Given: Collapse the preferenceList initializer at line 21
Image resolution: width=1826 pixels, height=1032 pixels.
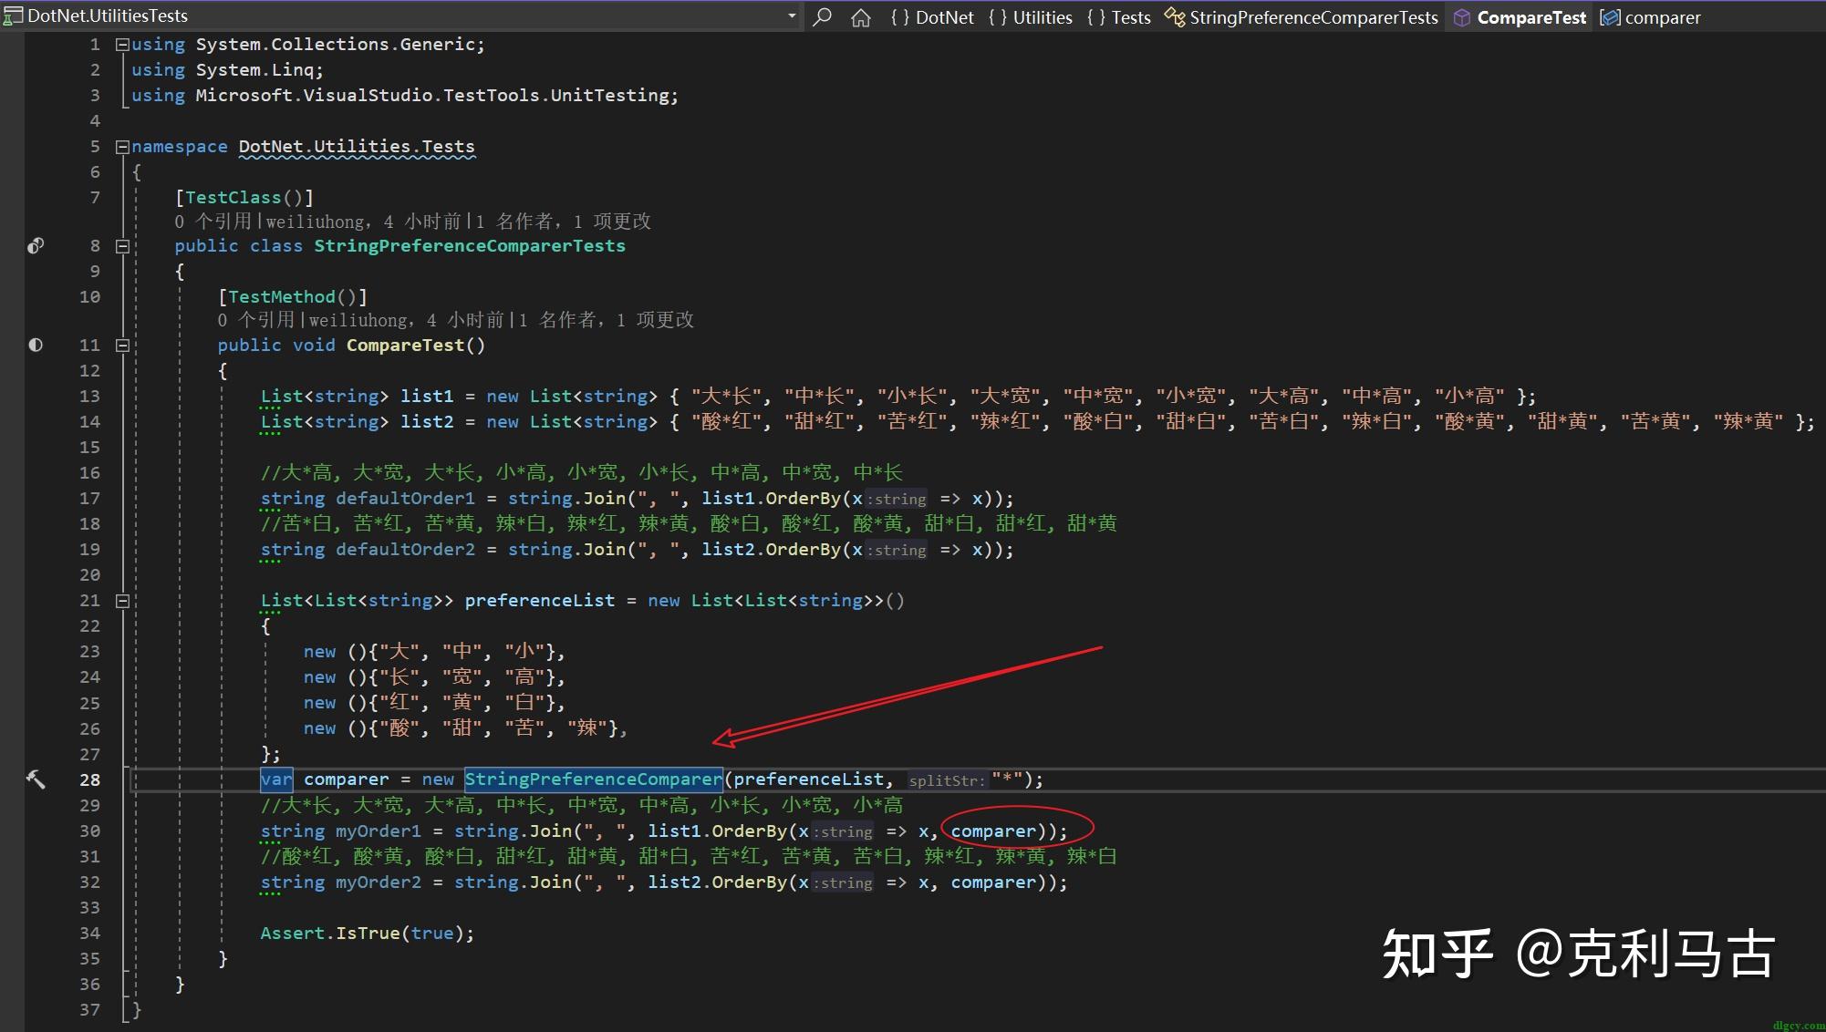Looking at the screenshot, I should (x=122, y=600).
